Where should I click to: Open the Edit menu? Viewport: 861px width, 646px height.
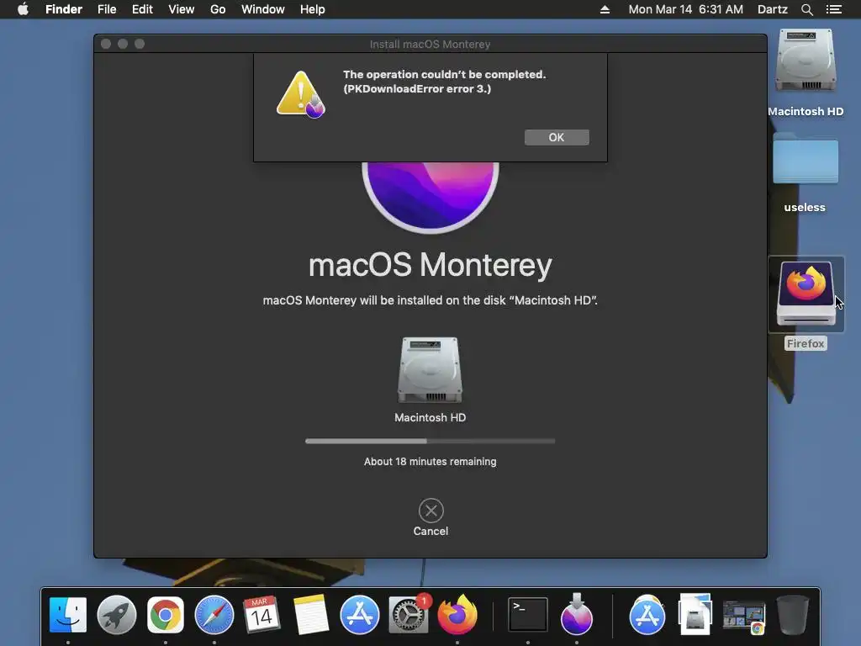[142, 9]
